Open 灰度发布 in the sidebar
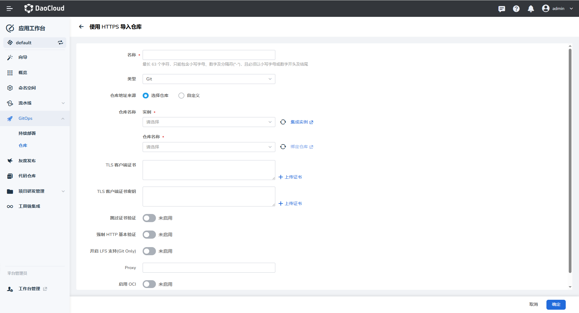The width and height of the screenshot is (579, 313). pyautogui.click(x=27, y=161)
